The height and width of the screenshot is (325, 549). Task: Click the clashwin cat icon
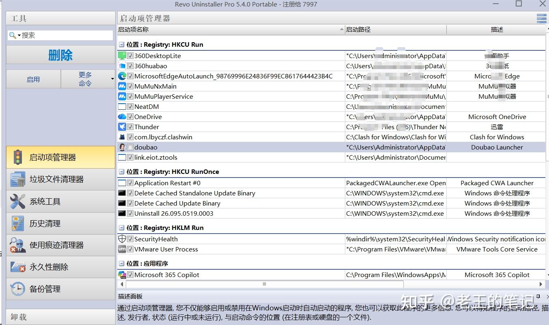[x=122, y=137]
